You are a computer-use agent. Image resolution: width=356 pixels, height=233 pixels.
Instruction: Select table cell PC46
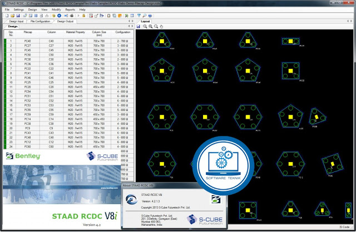click(27, 78)
